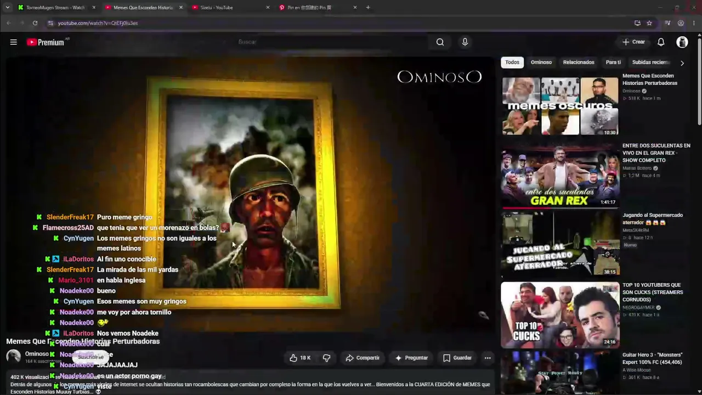702x395 pixels.
Task: Click the 'Jugando al Supermercado aterrador' title text
Action: point(653,219)
